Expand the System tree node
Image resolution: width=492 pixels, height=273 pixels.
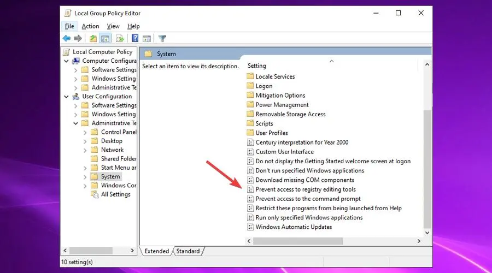pyautogui.click(x=85, y=177)
